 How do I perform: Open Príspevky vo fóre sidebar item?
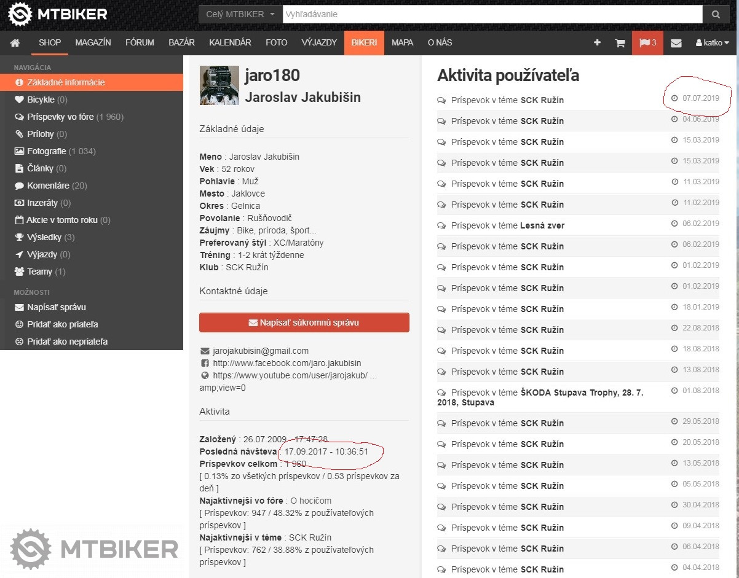click(60, 117)
